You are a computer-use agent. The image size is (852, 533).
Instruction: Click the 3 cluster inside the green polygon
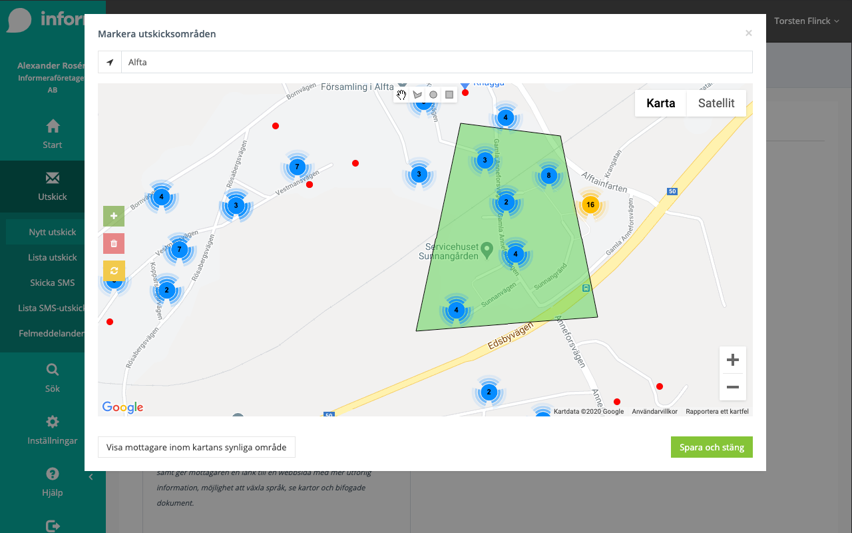pyautogui.click(x=485, y=160)
